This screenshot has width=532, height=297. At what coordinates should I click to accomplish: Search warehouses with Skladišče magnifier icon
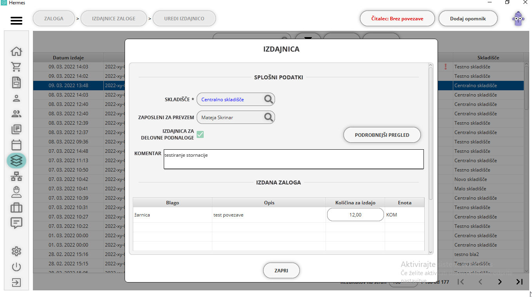click(x=268, y=99)
